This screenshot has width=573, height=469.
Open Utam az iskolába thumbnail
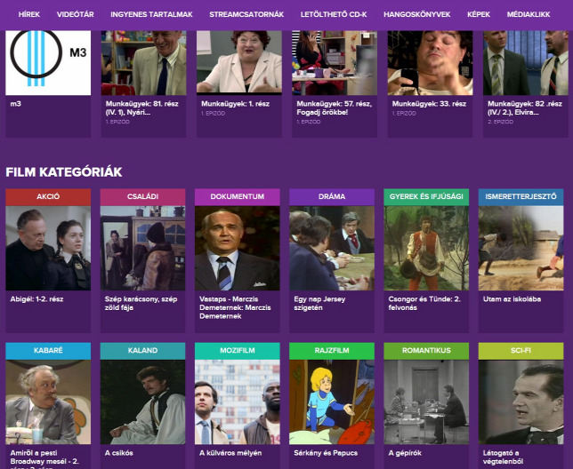(x=521, y=248)
